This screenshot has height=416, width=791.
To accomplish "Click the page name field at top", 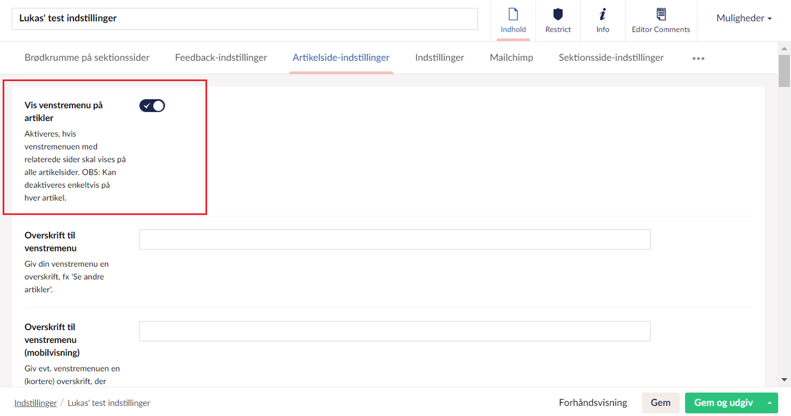I will (x=245, y=18).
